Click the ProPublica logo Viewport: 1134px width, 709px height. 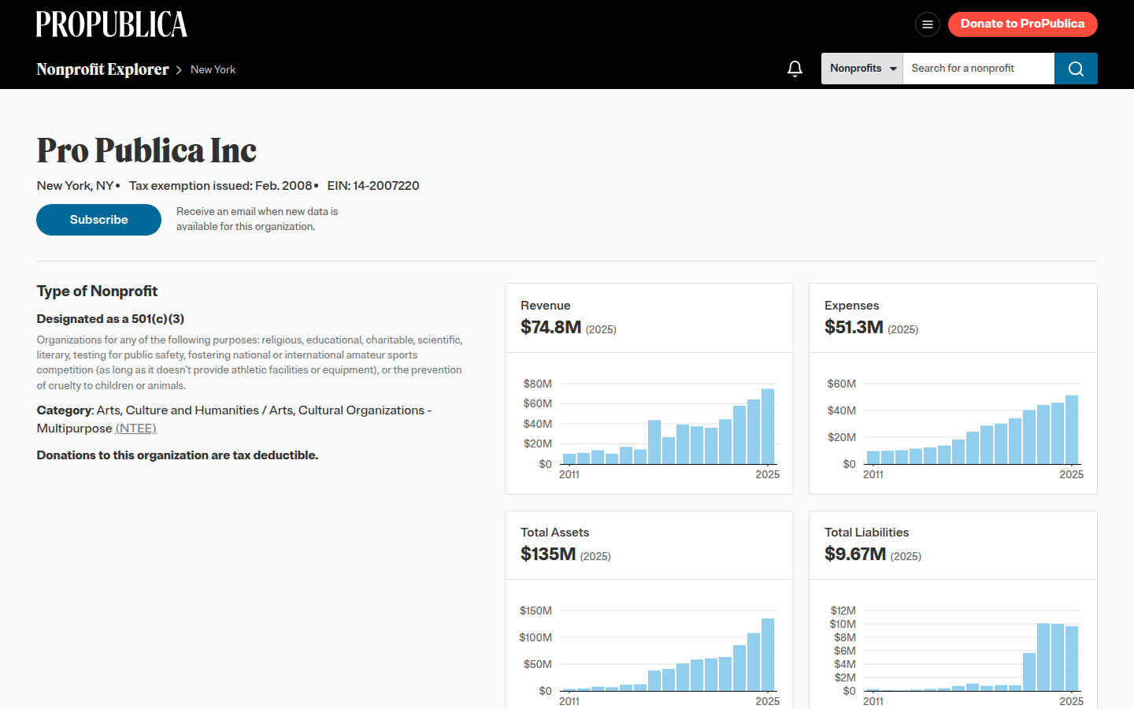pos(112,24)
